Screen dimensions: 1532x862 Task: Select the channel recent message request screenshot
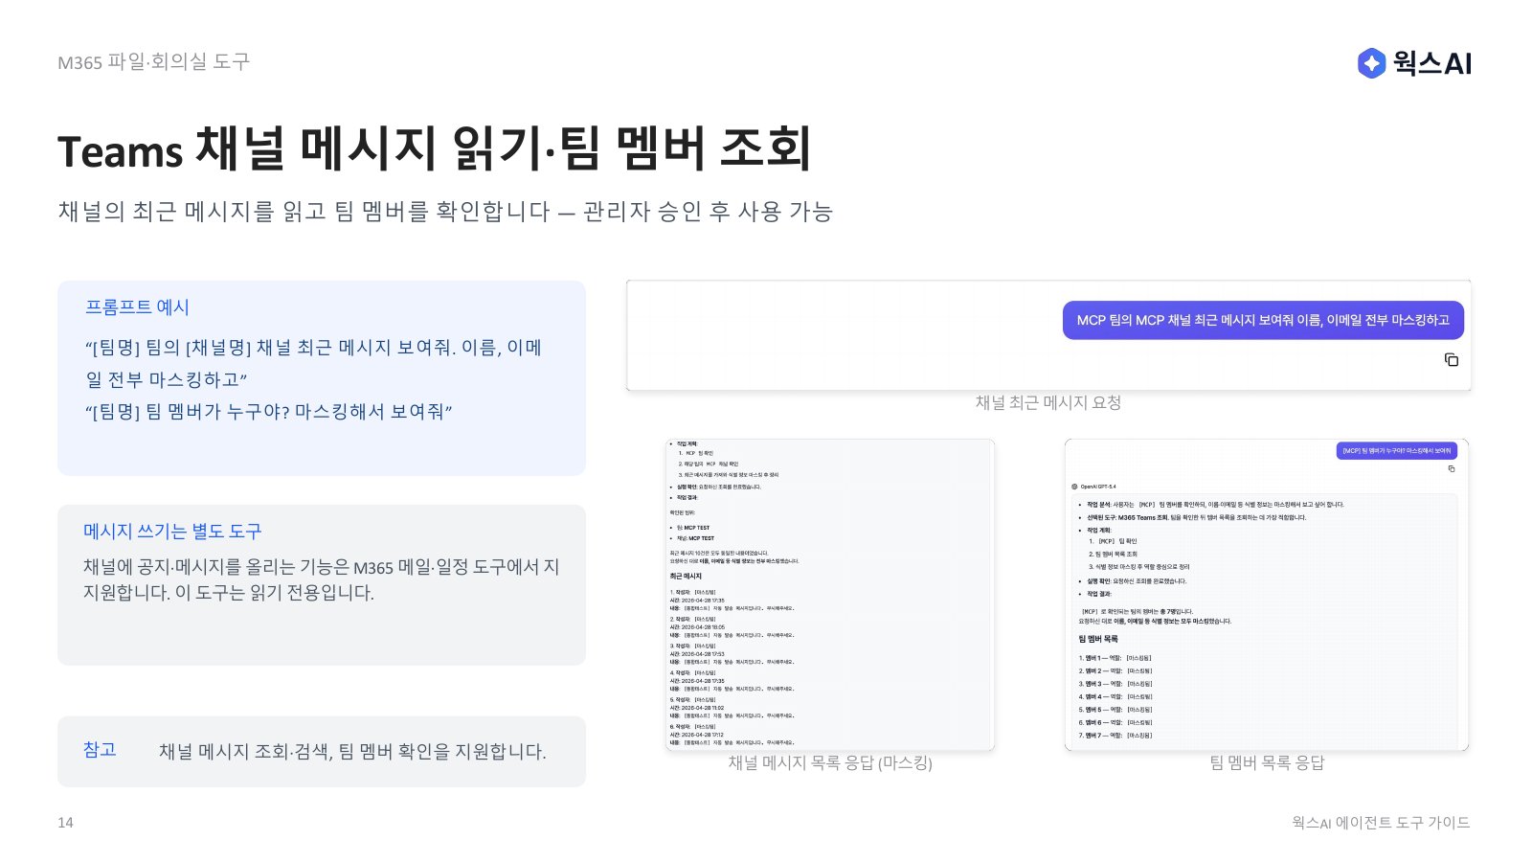pos(1048,335)
